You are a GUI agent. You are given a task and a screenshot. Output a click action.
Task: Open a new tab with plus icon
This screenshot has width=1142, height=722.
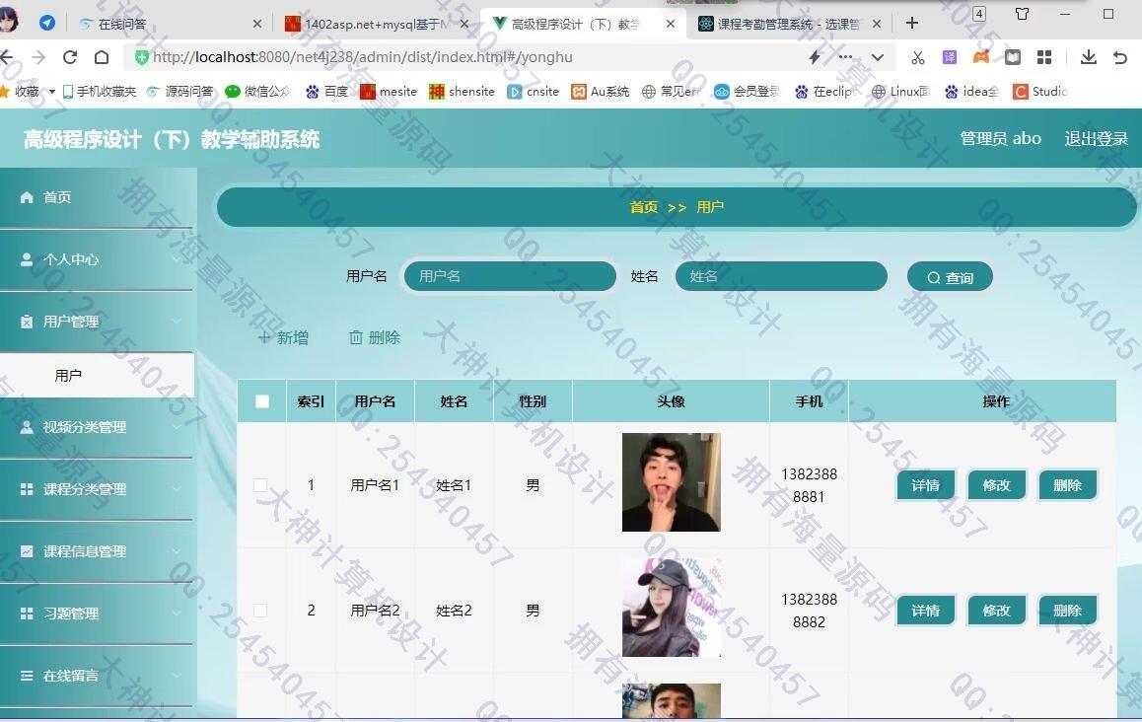[912, 24]
